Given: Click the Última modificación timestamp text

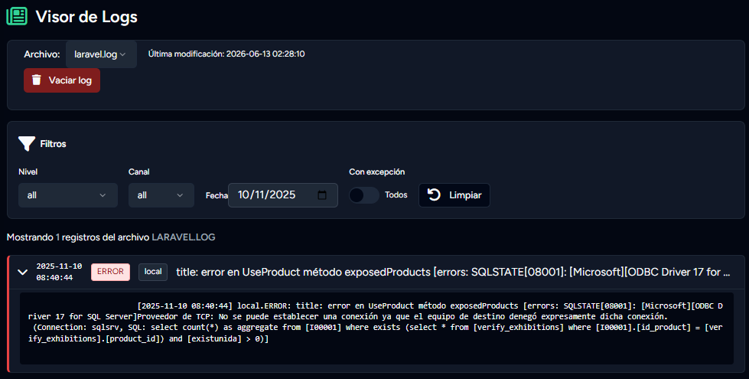Looking at the screenshot, I should pos(226,54).
